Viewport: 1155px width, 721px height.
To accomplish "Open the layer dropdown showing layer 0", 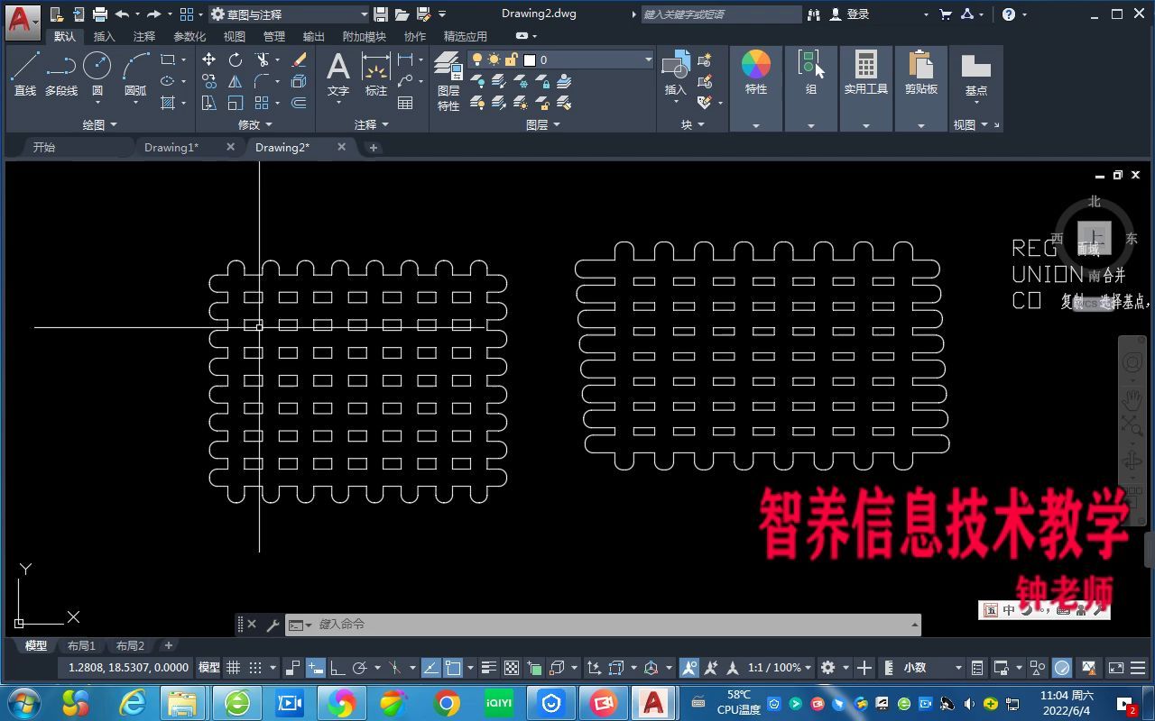I will (x=647, y=59).
